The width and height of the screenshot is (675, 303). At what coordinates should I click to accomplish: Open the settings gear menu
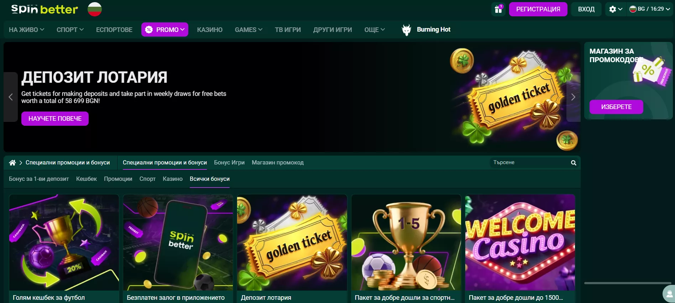pyautogui.click(x=616, y=9)
